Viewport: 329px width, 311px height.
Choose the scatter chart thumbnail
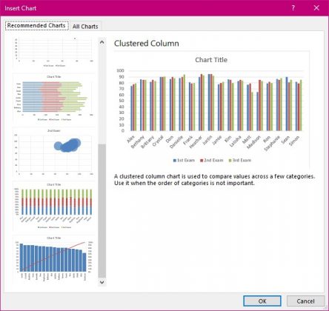click(54, 52)
